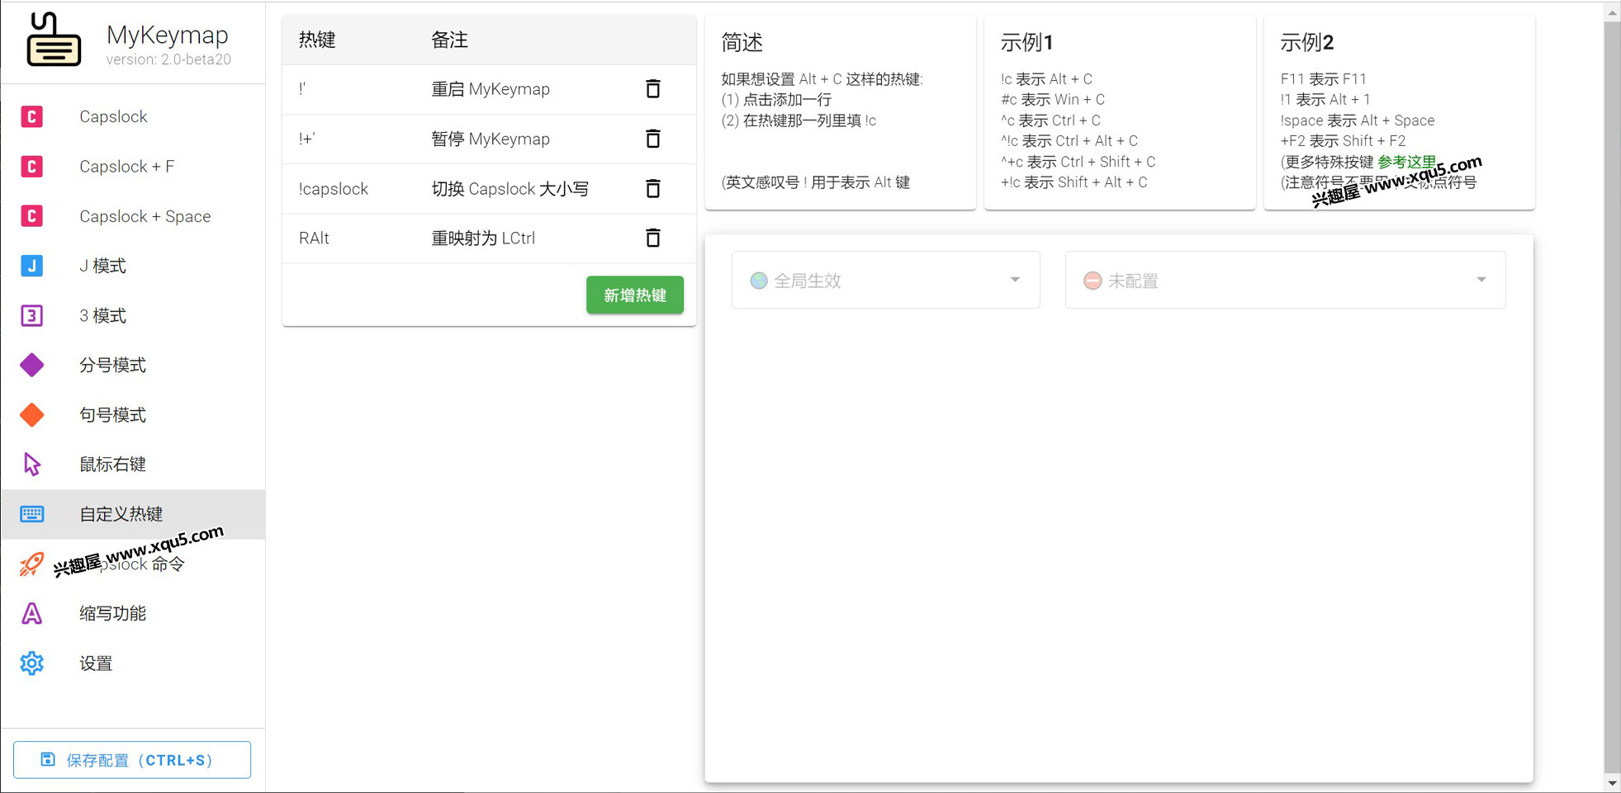Viewport: 1621px width, 793px height.
Task: Open the Capslock + Space section
Action: click(x=133, y=216)
